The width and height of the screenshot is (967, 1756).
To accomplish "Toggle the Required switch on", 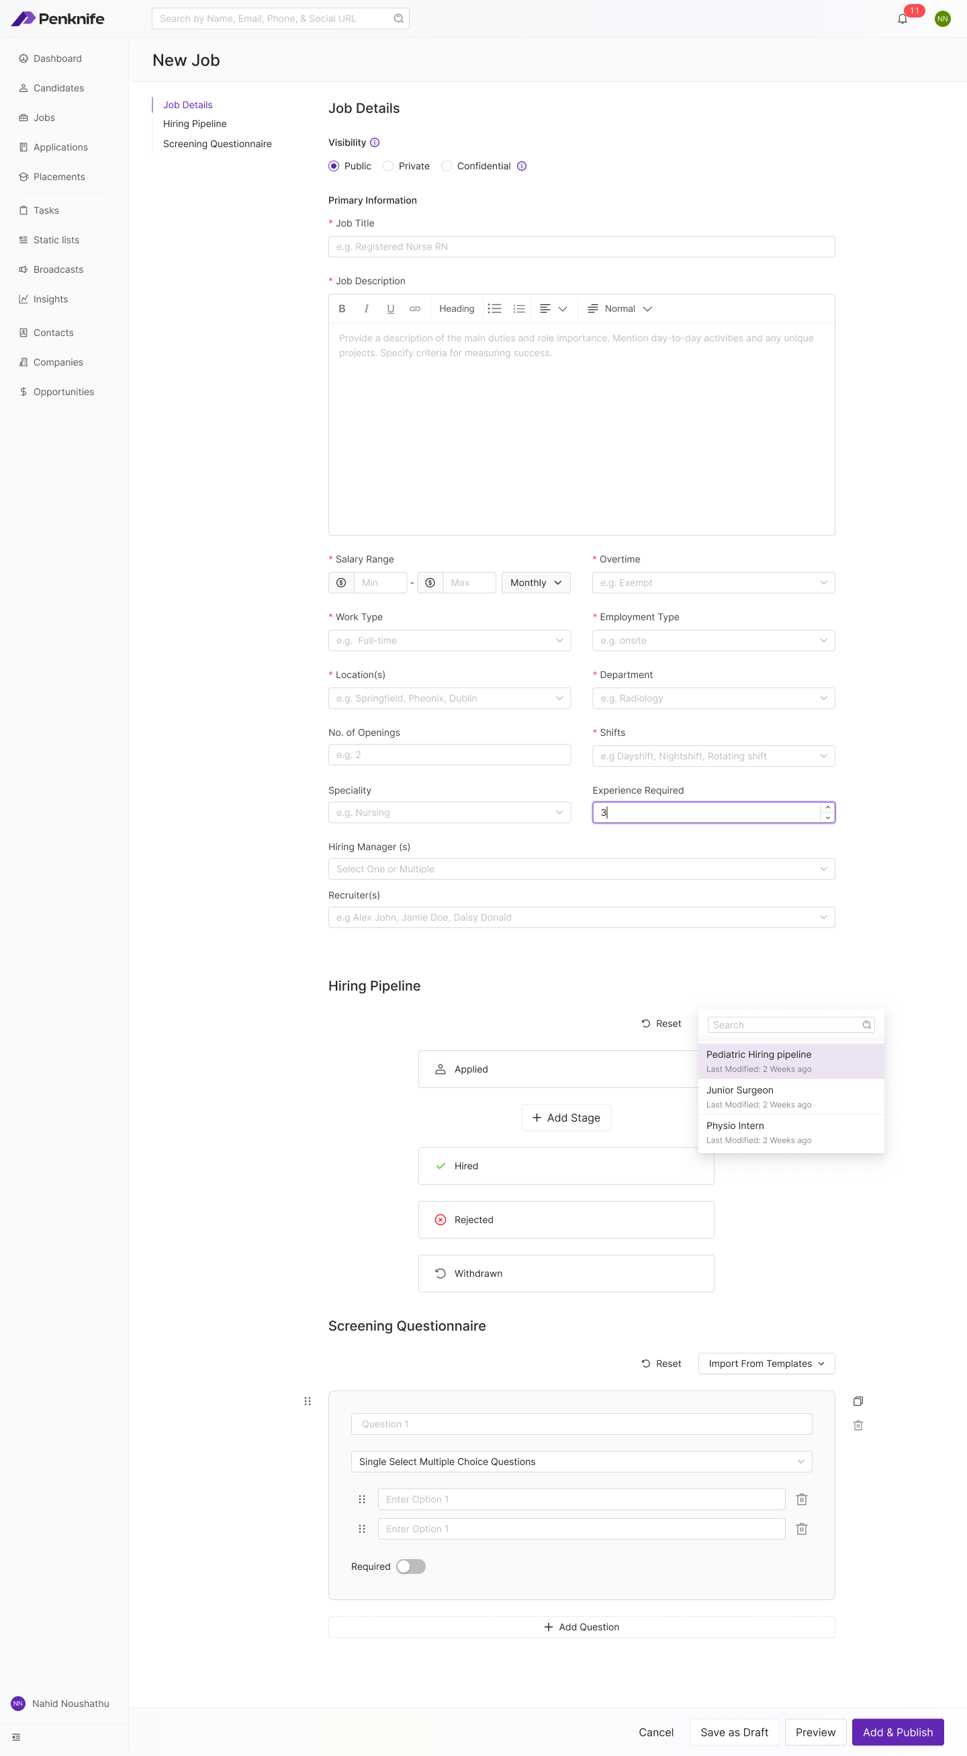I will click(x=410, y=1566).
